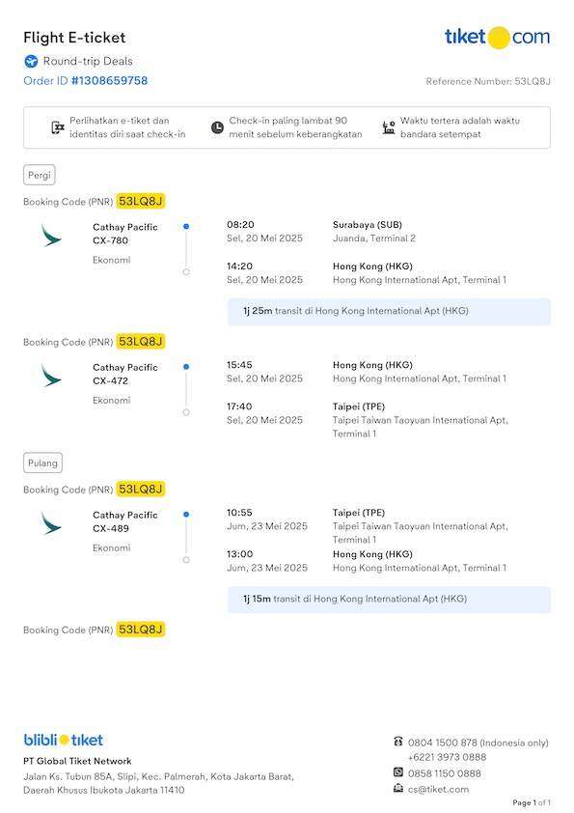This screenshot has height=813, width=574.
Task: Click the email icon beside cs@tiket.com
Action: [397, 789]
